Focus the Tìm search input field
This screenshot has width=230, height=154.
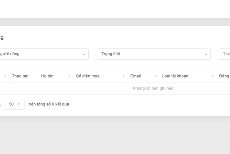click(225, 54)
